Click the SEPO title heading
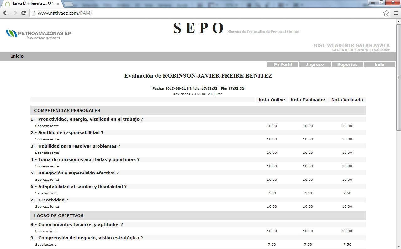This screenshot has width=401, height=249. 198,28
